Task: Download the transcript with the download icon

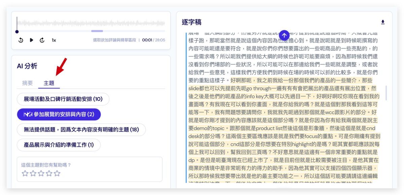Action: (383, 22)
